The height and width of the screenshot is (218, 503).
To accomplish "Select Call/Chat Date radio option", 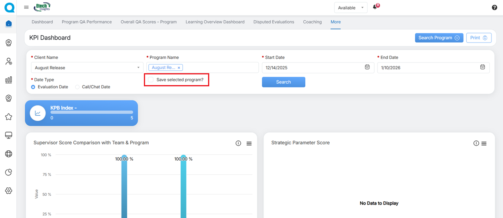I will coord(77,87).
